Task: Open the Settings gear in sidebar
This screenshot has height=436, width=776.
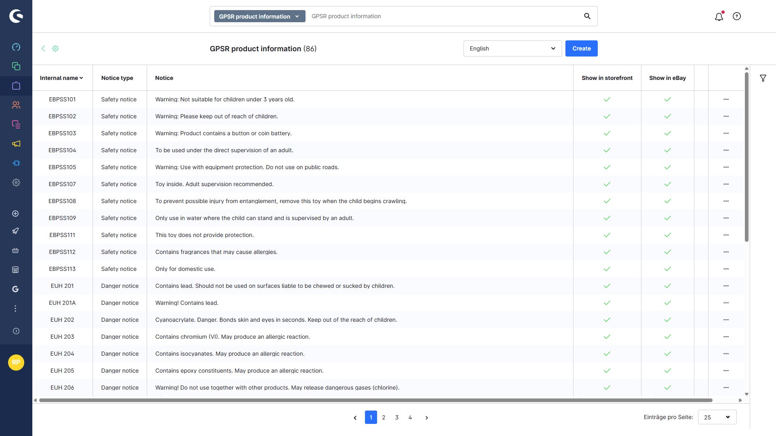Action: (x=16, y=182)
